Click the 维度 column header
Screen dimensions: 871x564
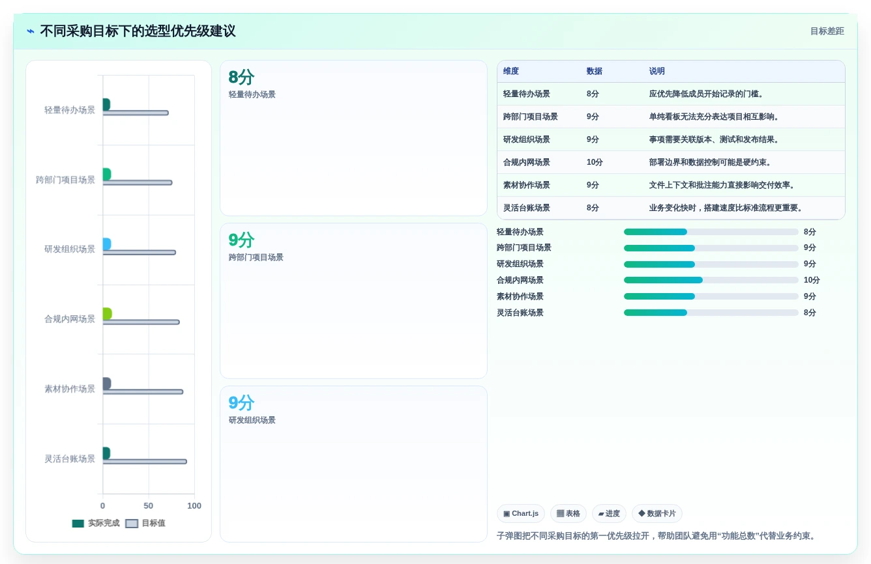coord(511,71)
